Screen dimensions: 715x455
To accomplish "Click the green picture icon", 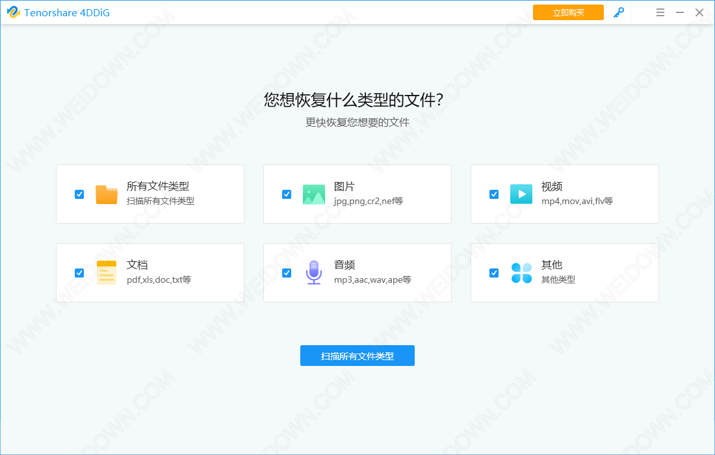I will (x=314, y=194).
